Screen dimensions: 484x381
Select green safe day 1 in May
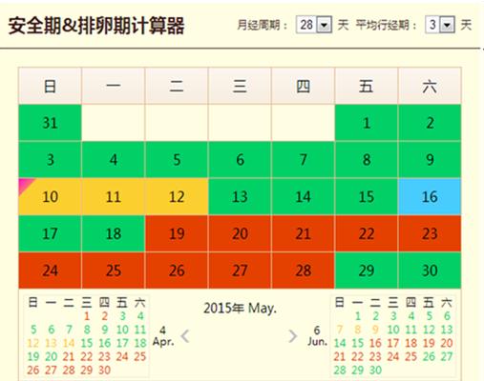pyautogui.click(x=366, y=123)
